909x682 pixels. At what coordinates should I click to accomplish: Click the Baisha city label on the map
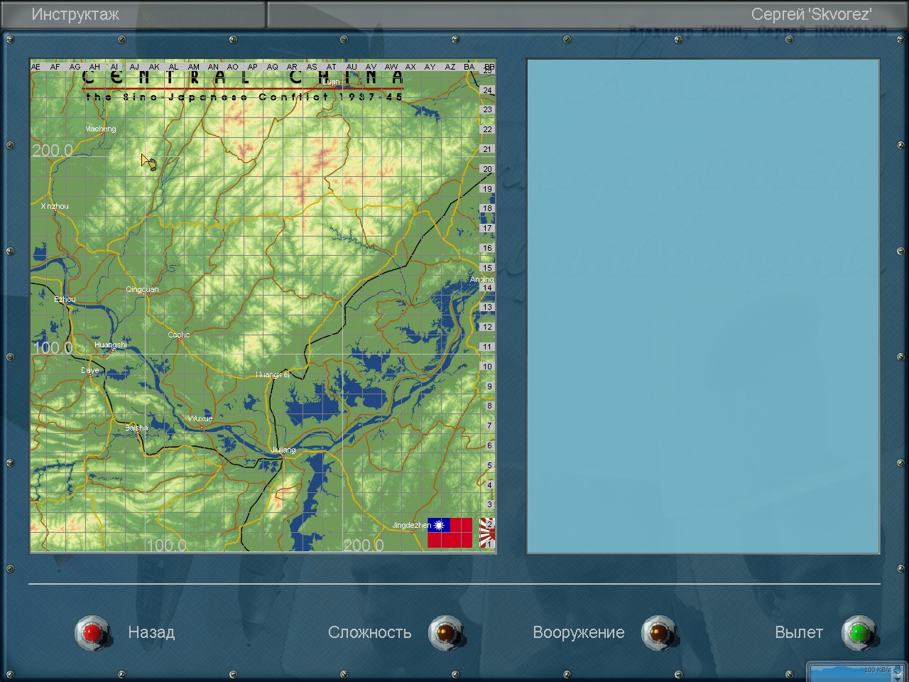click(136, 428)
